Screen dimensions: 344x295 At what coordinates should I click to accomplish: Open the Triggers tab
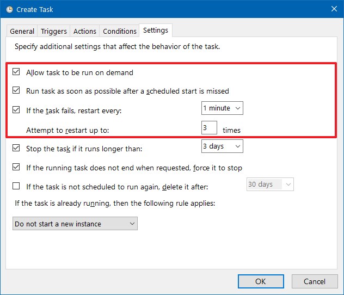(54, 31)
